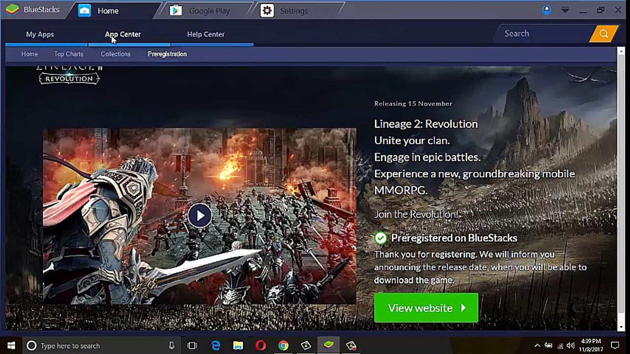The height and width of the screenshot is (354, 630).
Task: Click the View website button
Action: pos(426,308)
